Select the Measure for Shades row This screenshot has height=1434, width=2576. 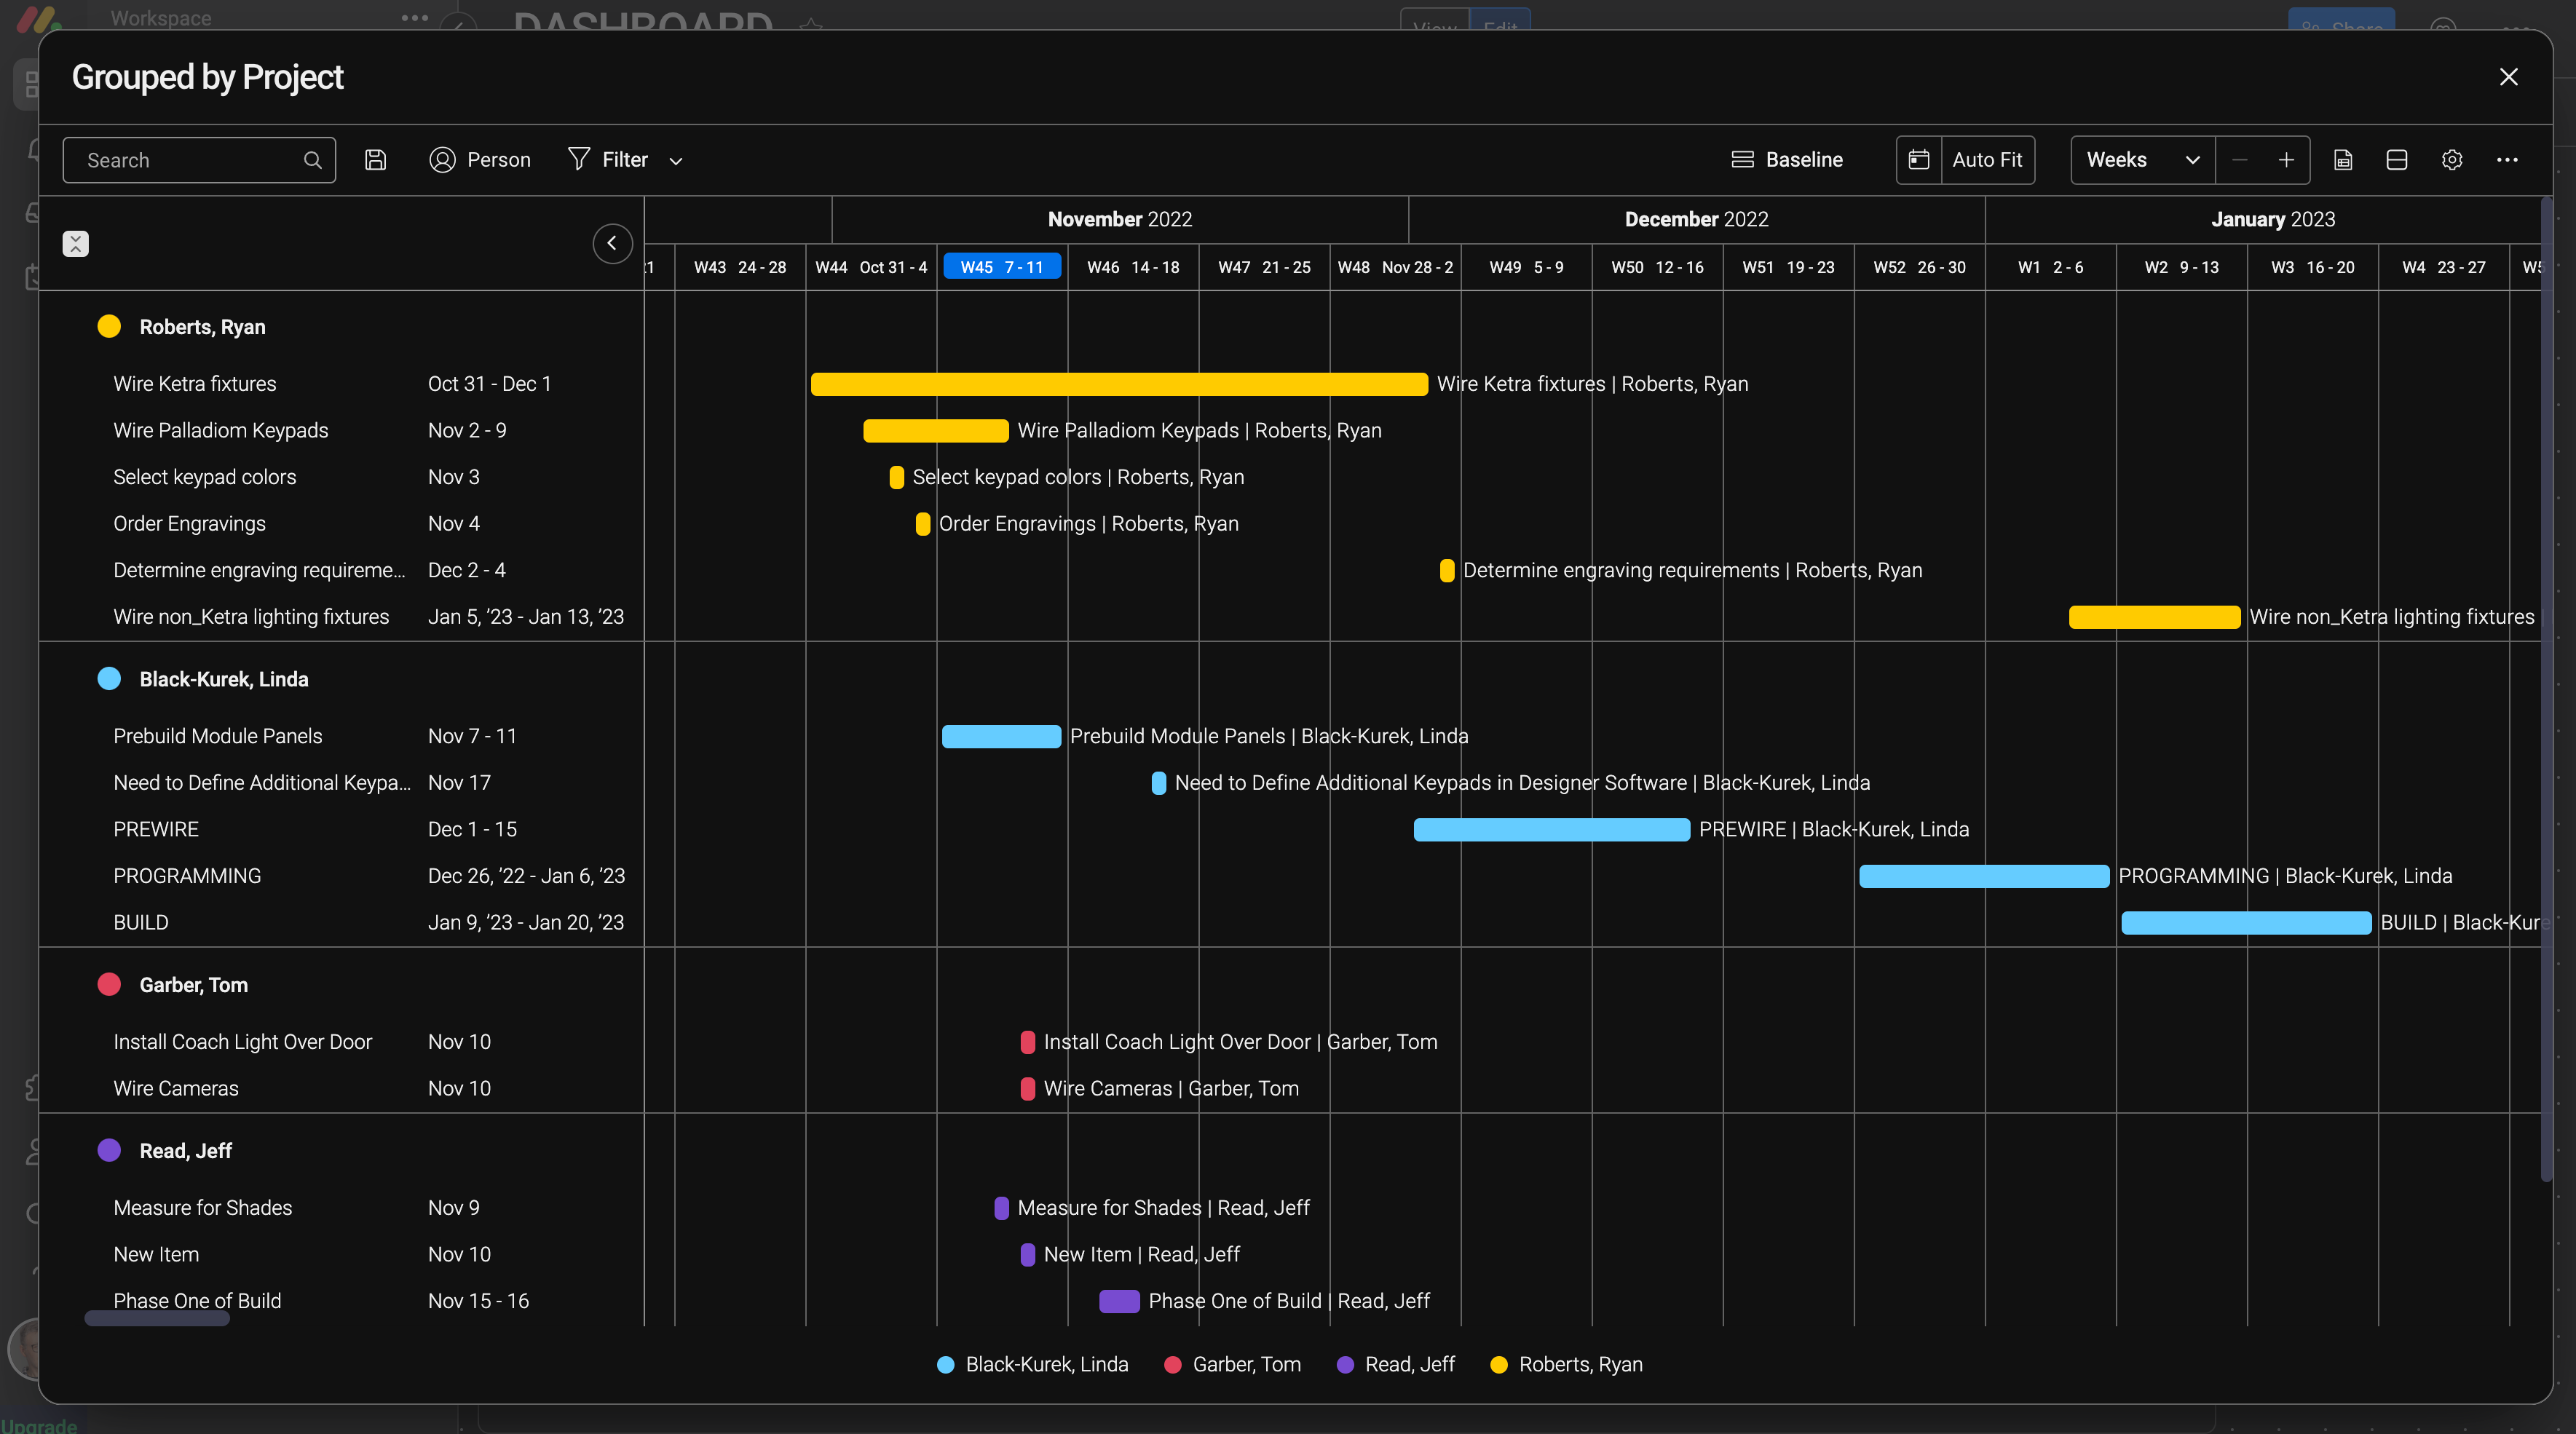[340, 1208]
